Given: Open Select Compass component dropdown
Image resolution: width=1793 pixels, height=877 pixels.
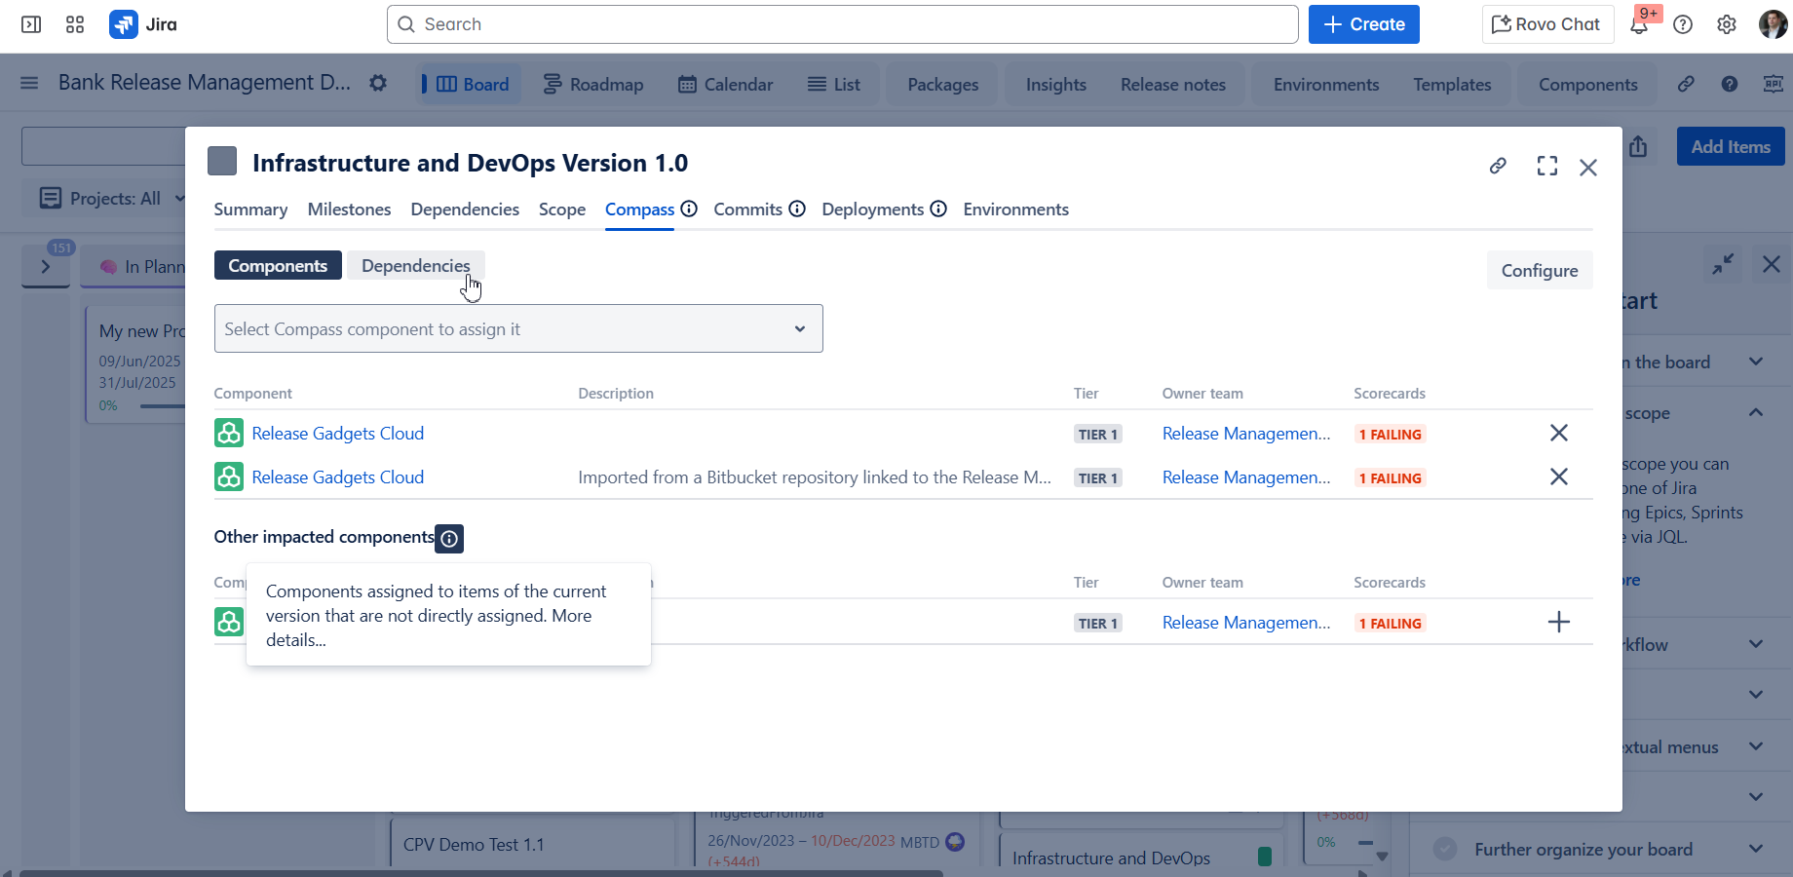Looking at the screenshot, I should [x=518, y=329].
